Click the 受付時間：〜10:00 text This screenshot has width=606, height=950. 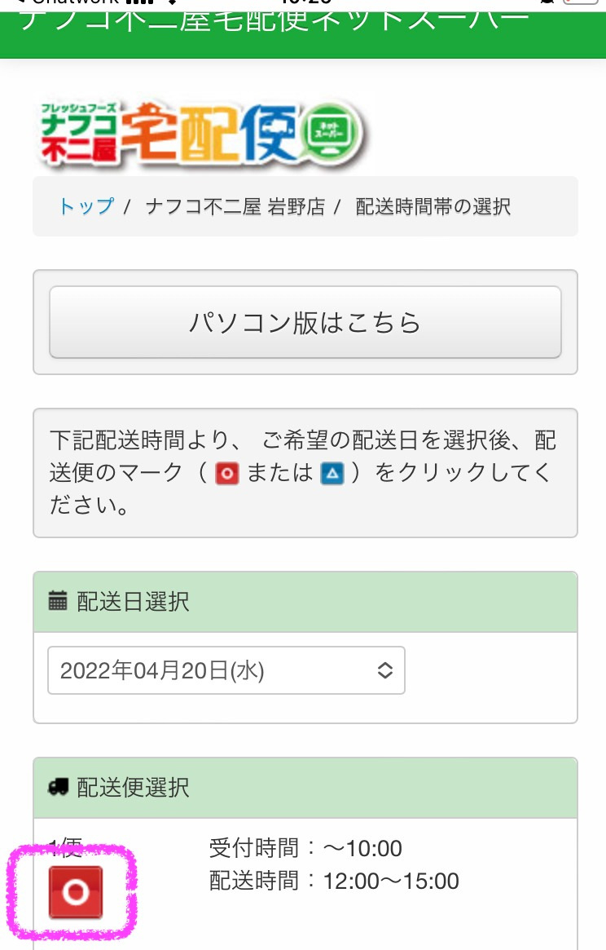(x=305, y=849)
